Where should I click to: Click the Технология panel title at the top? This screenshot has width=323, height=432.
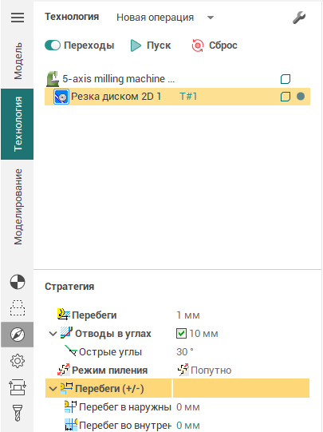click(72, 17)
